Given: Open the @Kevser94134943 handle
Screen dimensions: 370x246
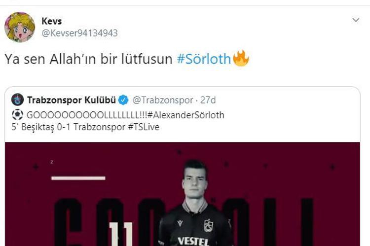Looking at the screenshot, I should [79, 33].
